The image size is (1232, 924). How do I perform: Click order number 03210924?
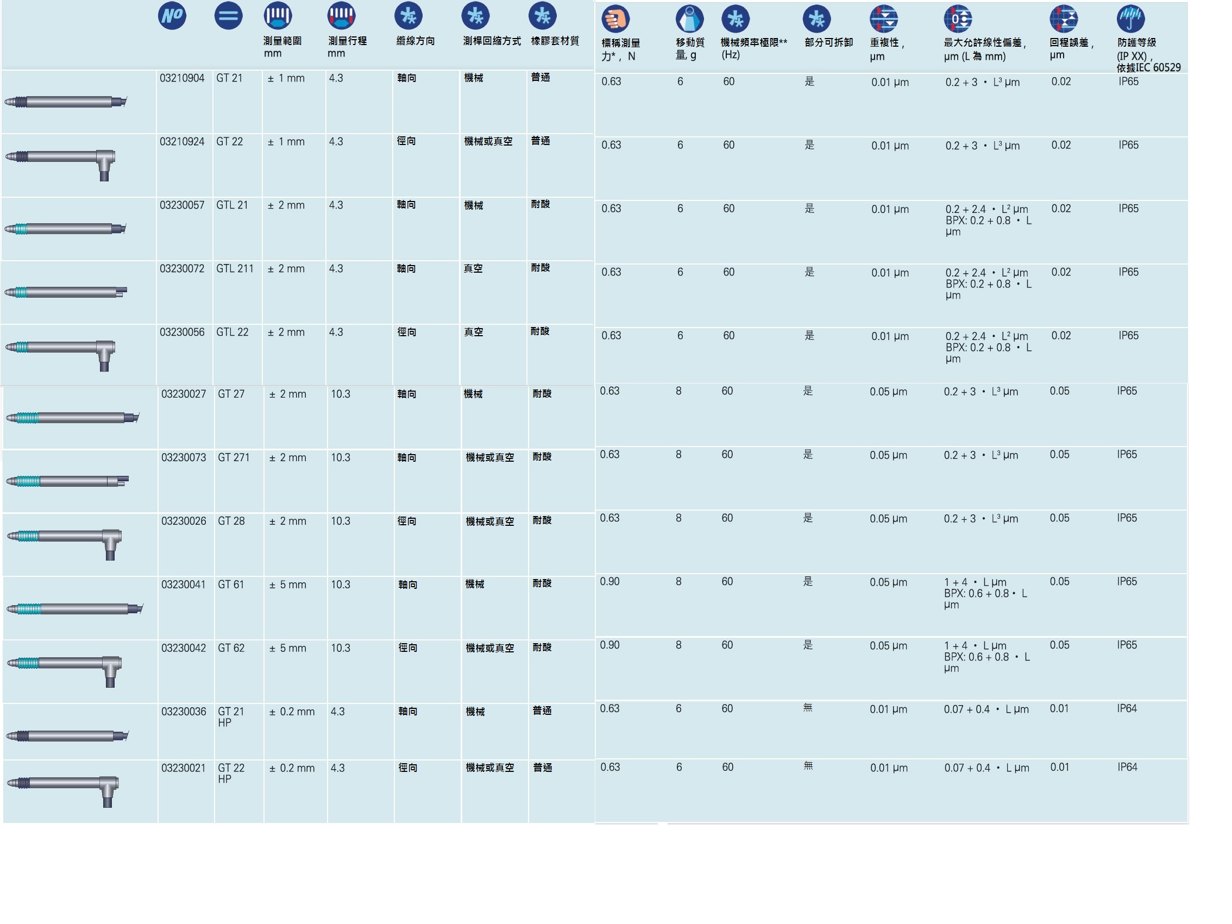[182, 141]
